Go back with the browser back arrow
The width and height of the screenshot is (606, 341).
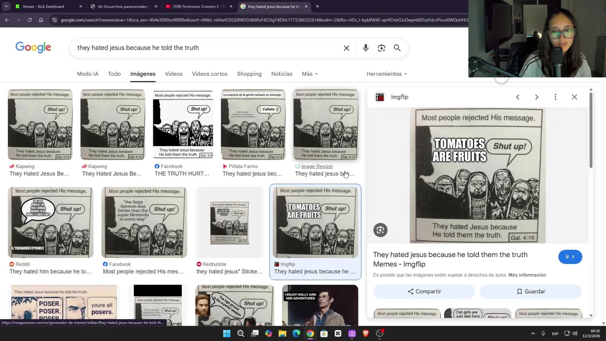(7, 20)
